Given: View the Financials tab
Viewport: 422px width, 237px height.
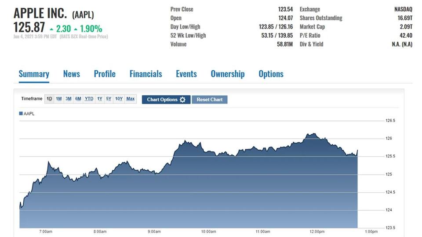Looking at the screenshot, I should [x=146, y=74].
